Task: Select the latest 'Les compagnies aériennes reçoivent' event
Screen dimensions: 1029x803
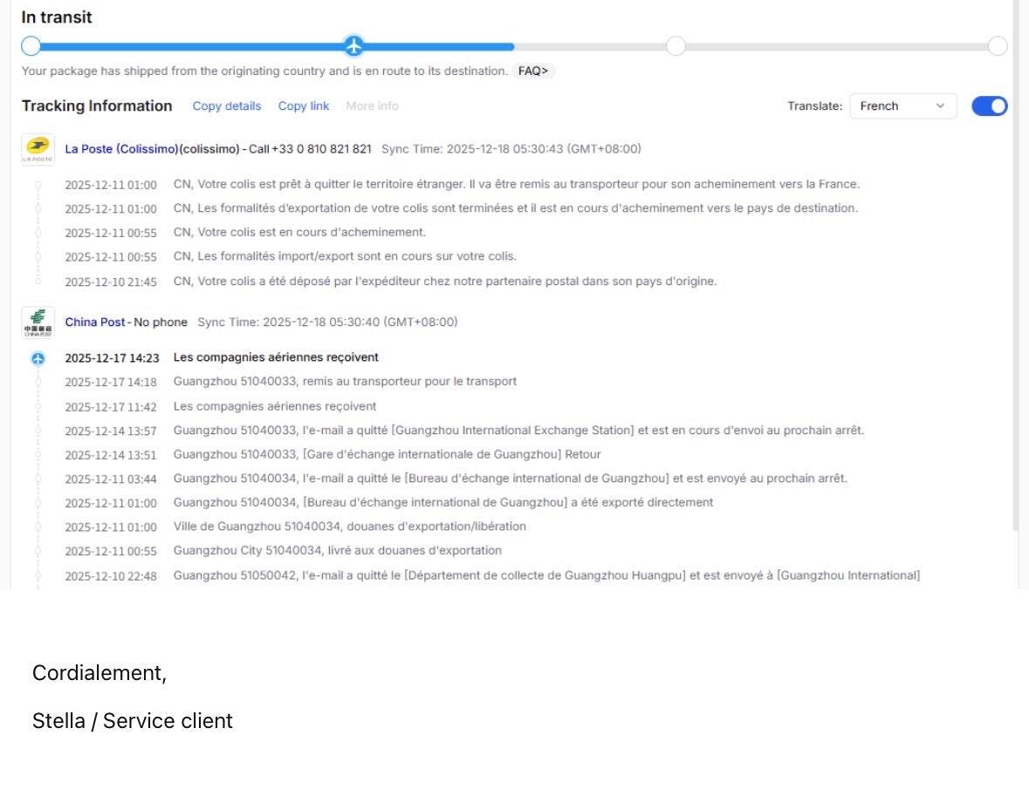Action: (276, 357)
